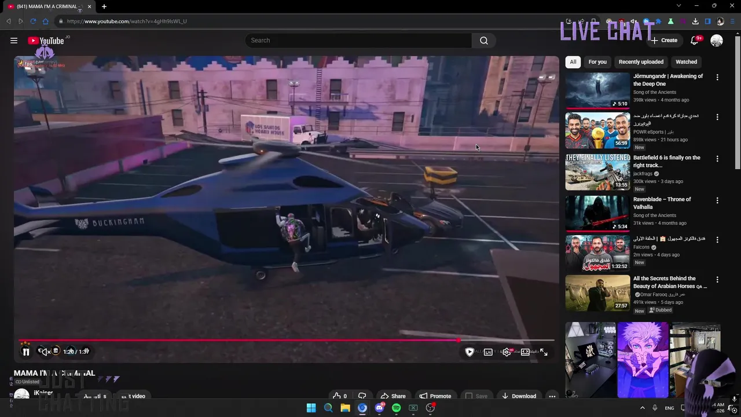The width and height of the screenshot is (741, 417).
Task: Show hidden system tray icons
Action: point(642,408)
